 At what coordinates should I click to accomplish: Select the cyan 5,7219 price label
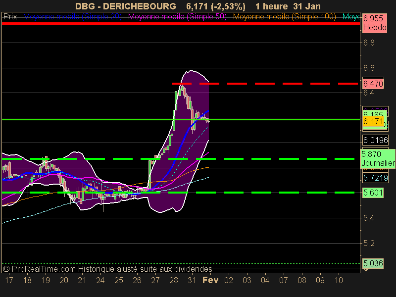tap(375, 178)
